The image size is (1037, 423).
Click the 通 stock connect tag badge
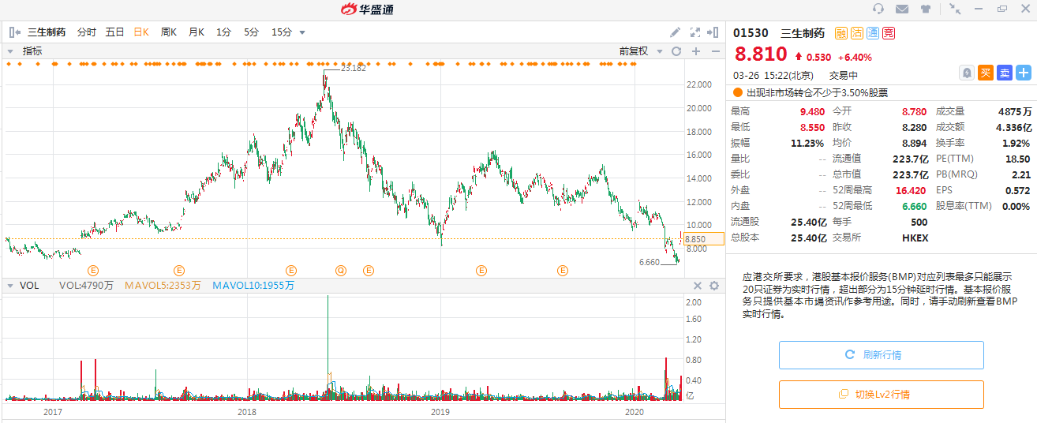(x=873, y=33)
